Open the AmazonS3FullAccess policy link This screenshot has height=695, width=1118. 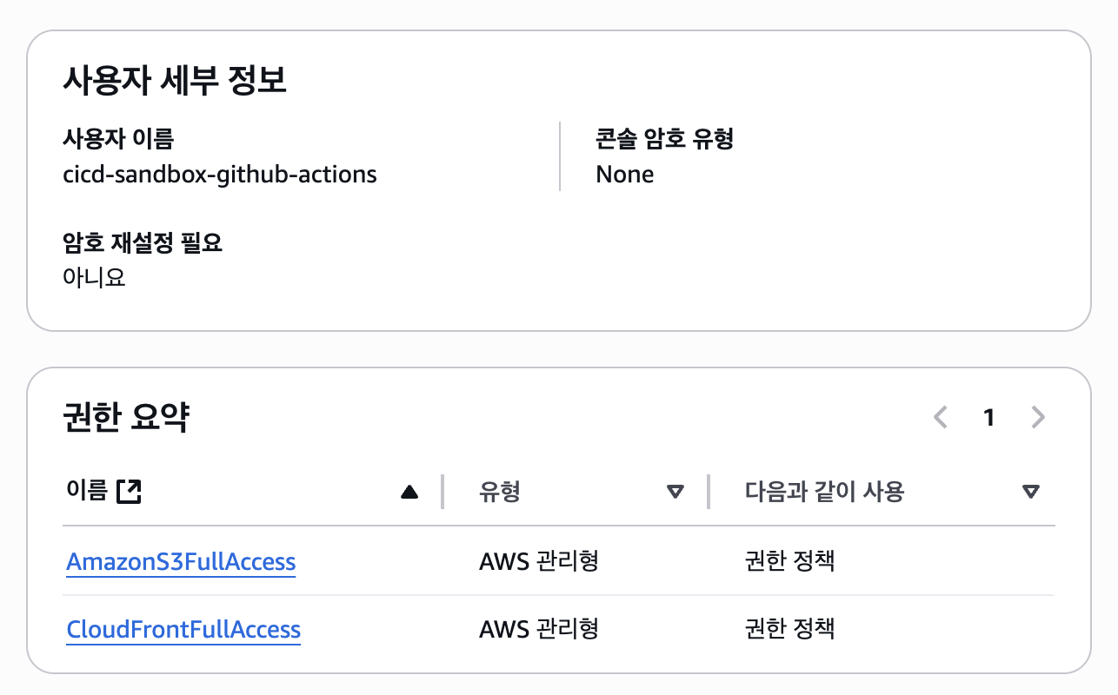181,562
